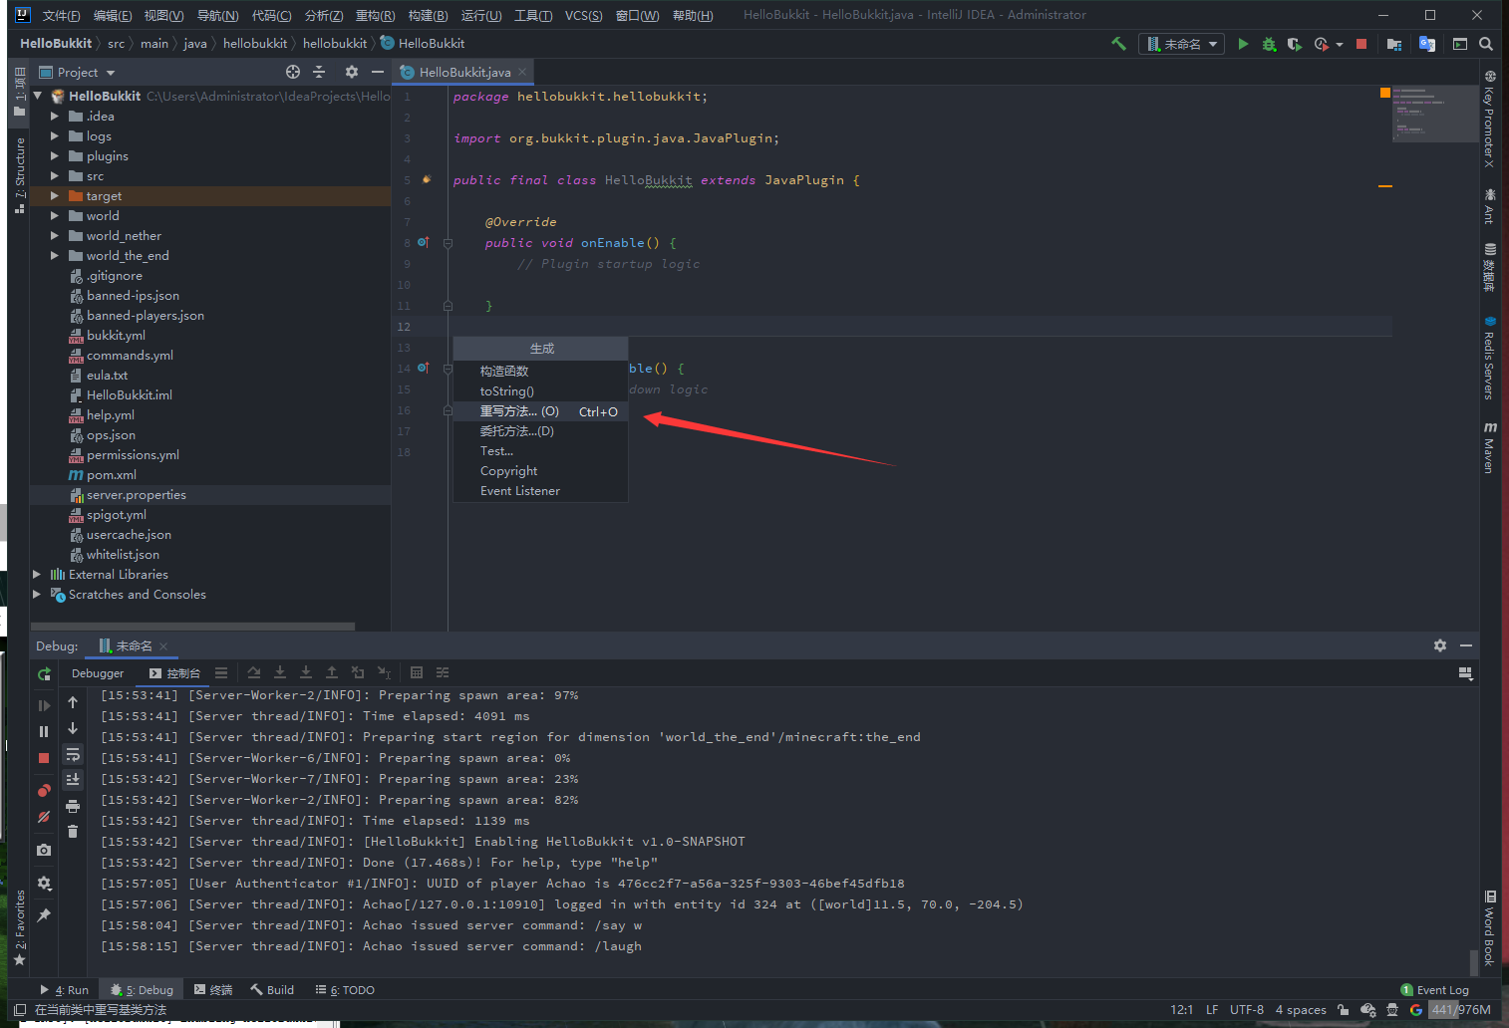Click the Clear All trash icon in console
This screenshot has width=1509, height=1028.
pos(73,831)
